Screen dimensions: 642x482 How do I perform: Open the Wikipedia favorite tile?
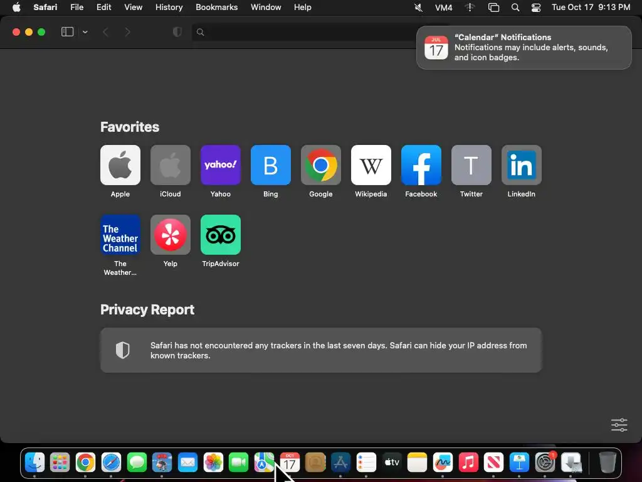(371, 165)
